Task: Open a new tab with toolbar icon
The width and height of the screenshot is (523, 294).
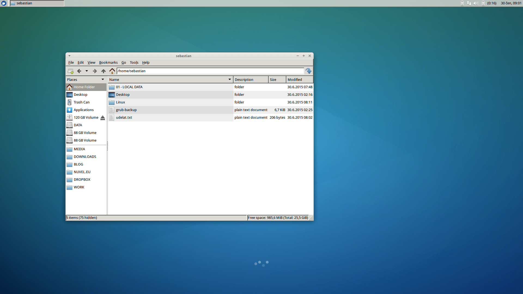Action: click(x=71, y=71)
